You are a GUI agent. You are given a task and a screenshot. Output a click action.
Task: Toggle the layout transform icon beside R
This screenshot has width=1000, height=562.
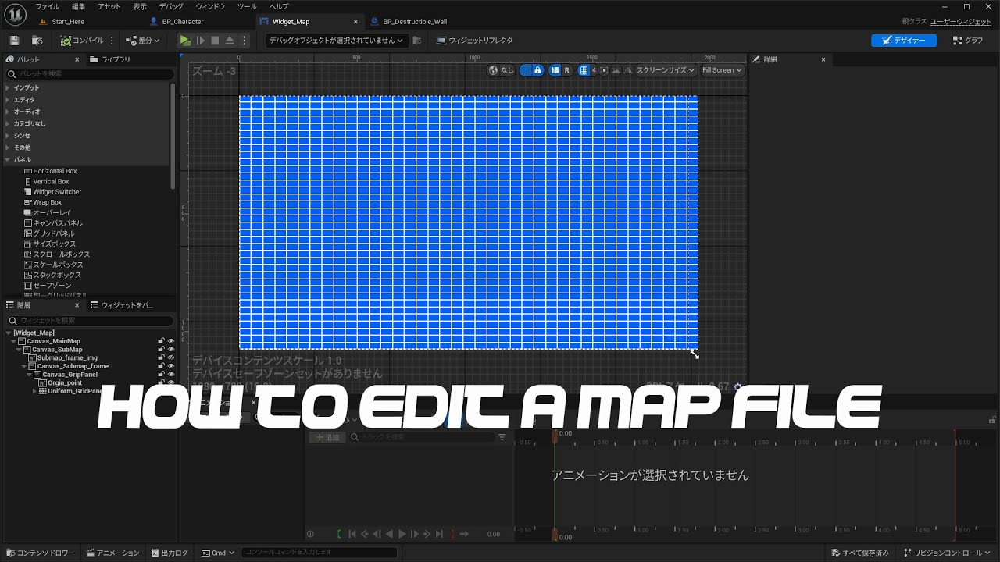click(555, 70)
